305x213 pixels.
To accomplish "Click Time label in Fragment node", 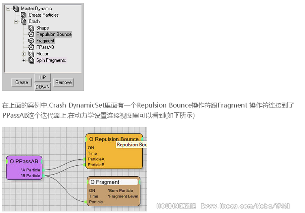I will point(94,196).
